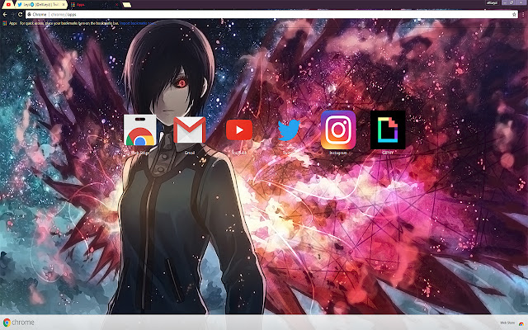Open the Web Store link at bottom right
The width and height of the screenshot is (528, 330).
[511, 323]
